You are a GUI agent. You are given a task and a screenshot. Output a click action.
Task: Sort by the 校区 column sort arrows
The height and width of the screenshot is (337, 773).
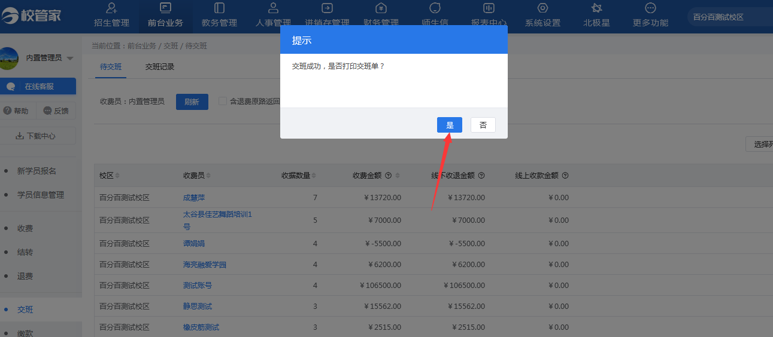coord(117,176)
